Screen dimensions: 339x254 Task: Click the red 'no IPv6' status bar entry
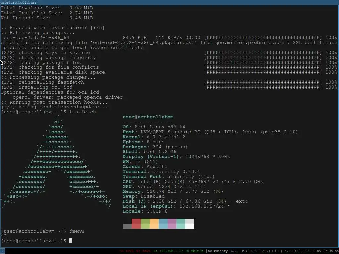tap(127, 251)
